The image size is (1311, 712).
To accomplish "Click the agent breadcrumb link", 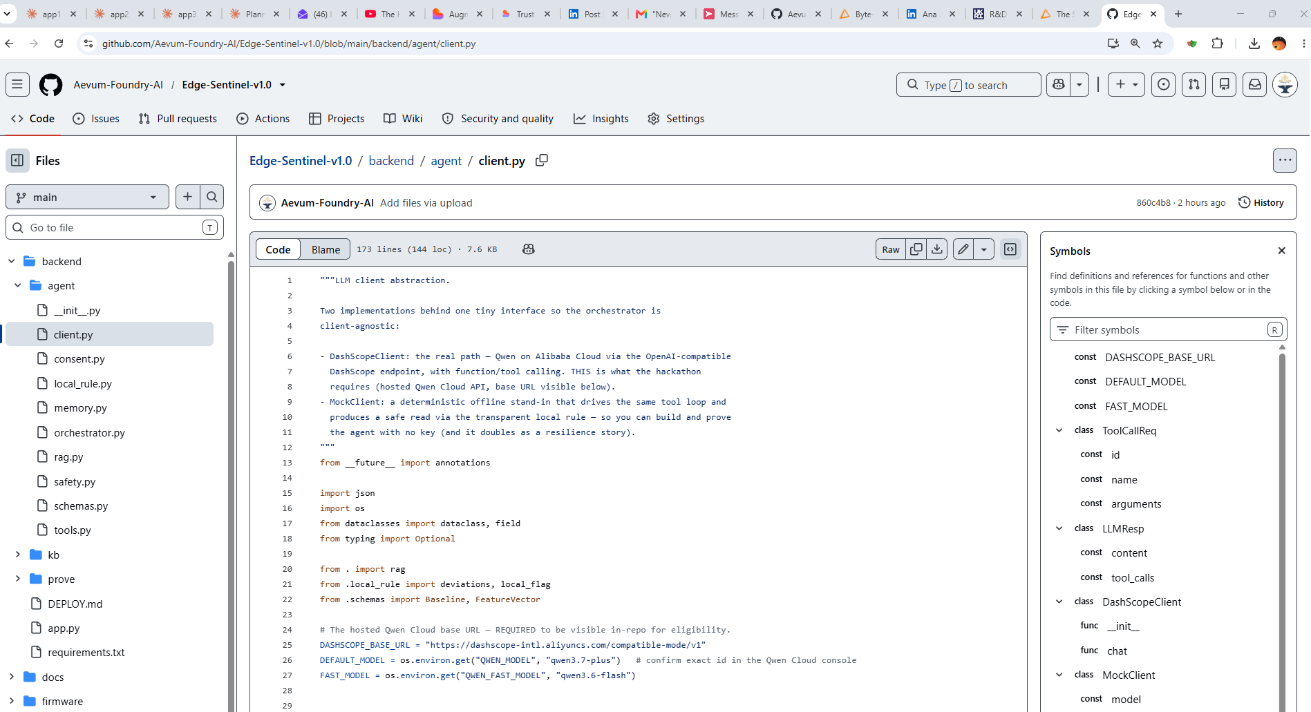I will click(446, 160).
